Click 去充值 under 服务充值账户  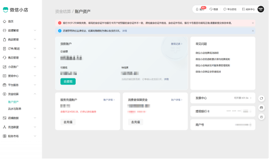[68, 122]
